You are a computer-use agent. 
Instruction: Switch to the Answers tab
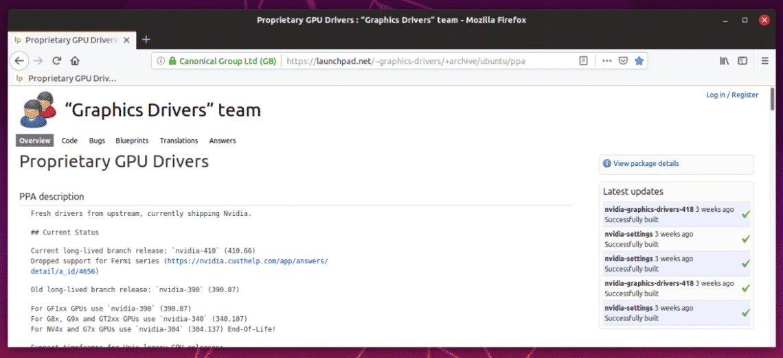(223, 141)
